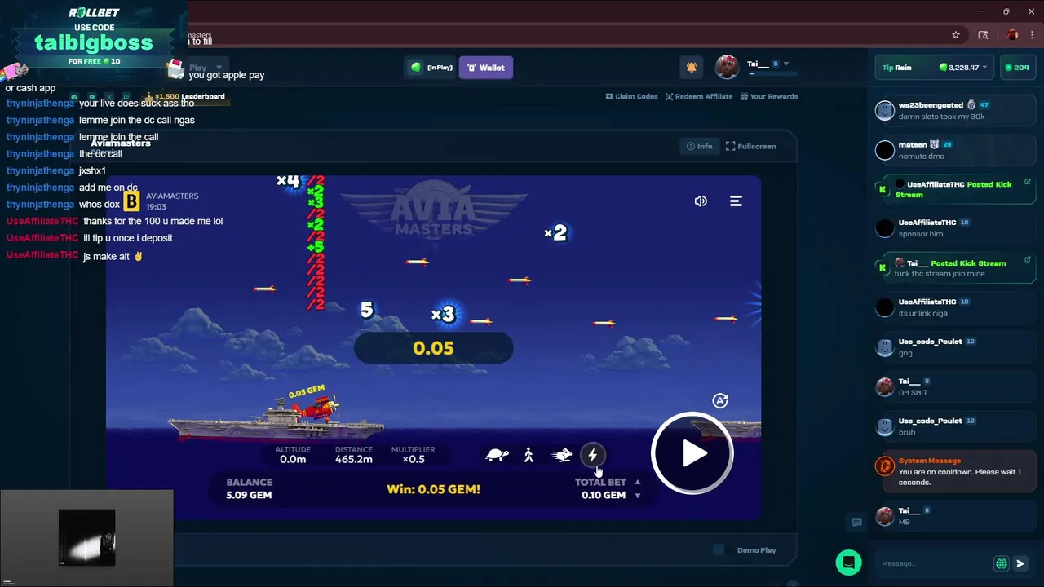Click the 'Win: 0.05 GEM!' text
Viewport: 1044px width, 587px height.
coord(433,489)
